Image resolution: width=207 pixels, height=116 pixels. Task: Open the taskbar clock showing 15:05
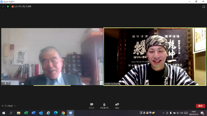[x=194, y=113]
